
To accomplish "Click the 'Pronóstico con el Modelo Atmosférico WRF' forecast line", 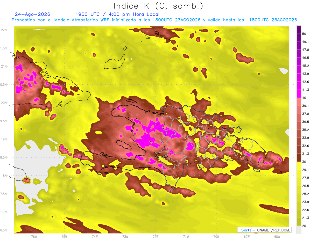I will tap(154, 20).
